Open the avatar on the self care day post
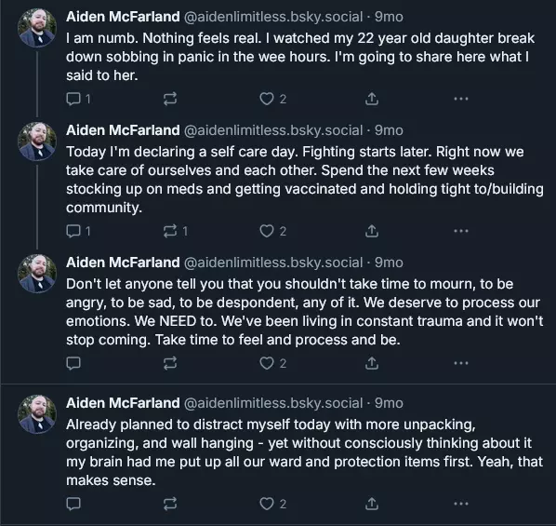 point(37,142)
